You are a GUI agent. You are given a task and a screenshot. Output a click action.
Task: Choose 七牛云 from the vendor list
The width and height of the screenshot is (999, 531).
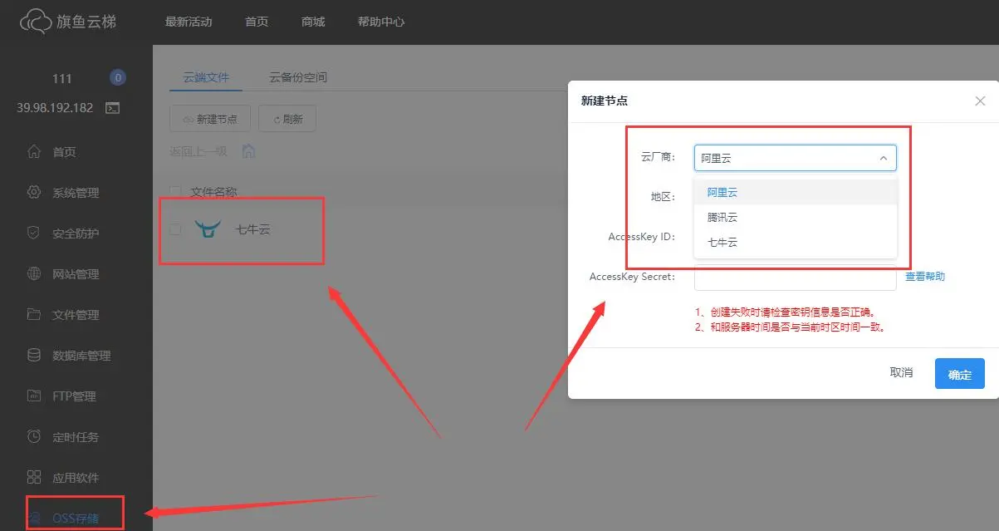click(x=796, y=243)
